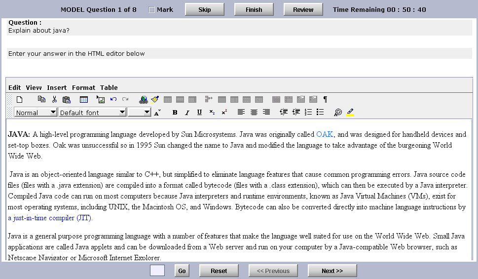Open the Default font dropdown
This screenshot has width=478, height=279.
tap(92, 112)
